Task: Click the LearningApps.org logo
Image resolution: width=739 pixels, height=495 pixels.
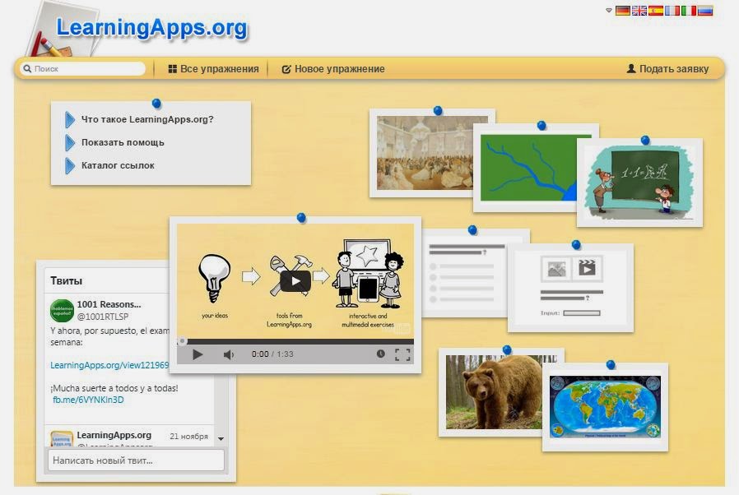Action: pyautogui.click(x=151, y=28)
